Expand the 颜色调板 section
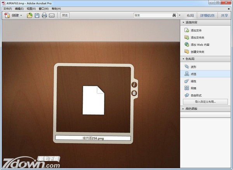 point(183,109)
